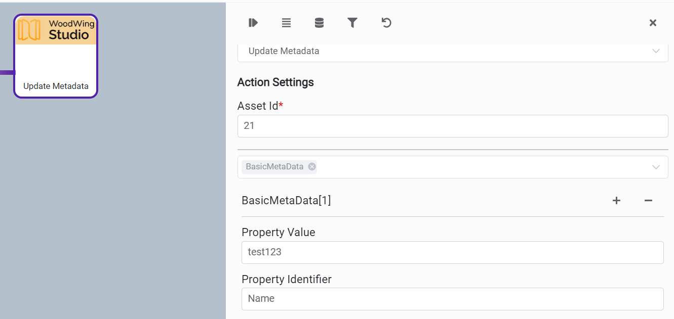Viewport: 674px width, 319px height.
Task: Expand the BasicMetaData selector chevron
Action: [x=656, y=167]
